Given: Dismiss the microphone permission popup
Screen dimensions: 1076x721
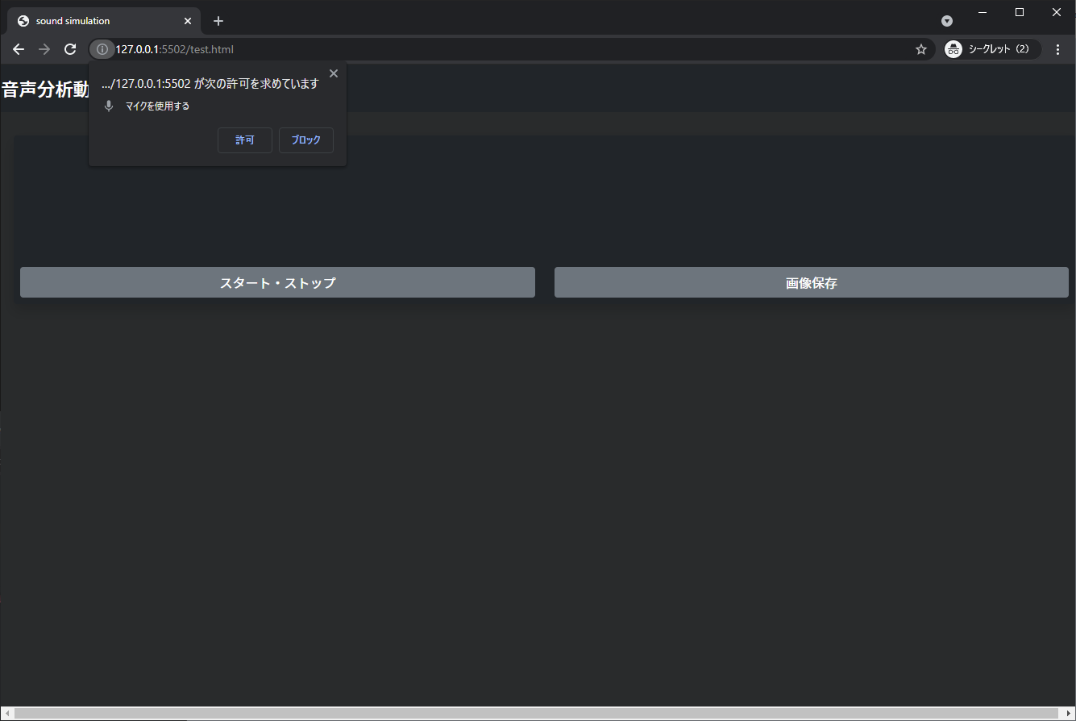Looking at the screenshot, I should (x=334, y=73).
